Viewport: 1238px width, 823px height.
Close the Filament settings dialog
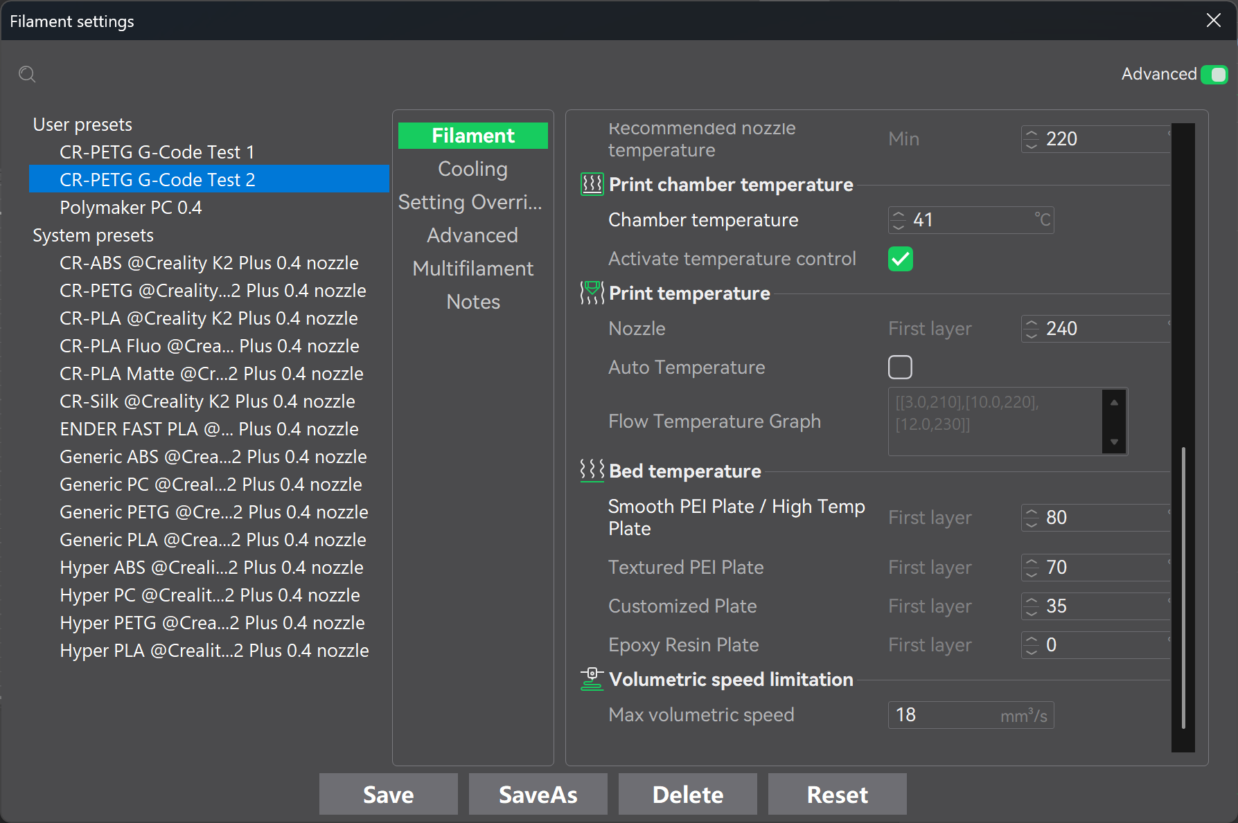pyautogui.click(x=1214, y=20)
